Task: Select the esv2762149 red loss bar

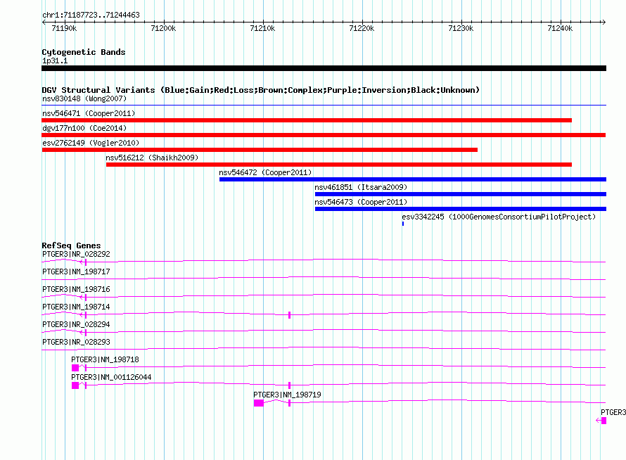Action: point(260,150)
